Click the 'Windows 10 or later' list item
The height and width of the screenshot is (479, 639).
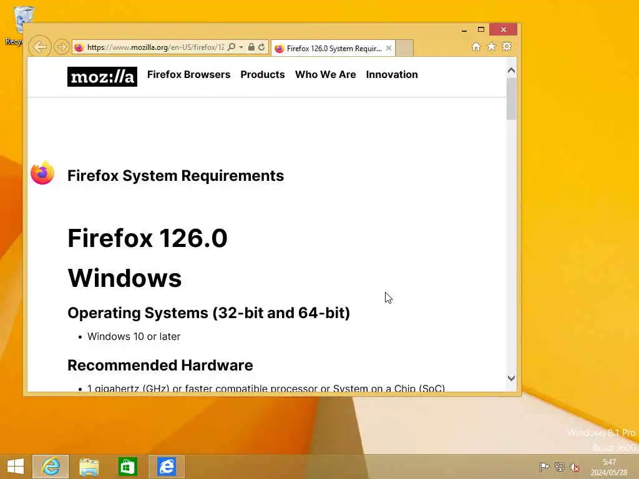[x=134, y=336]
